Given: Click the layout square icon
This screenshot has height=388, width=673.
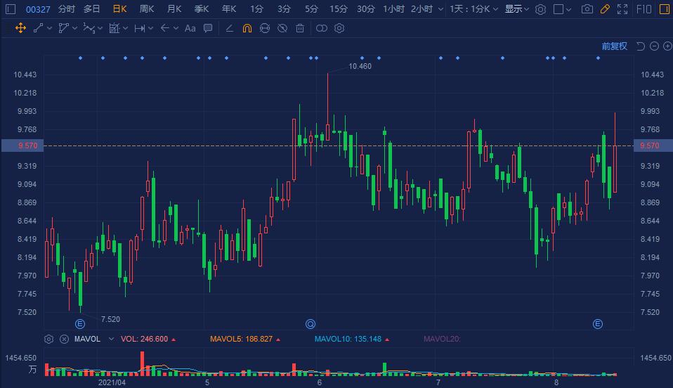Looking at the screenshot, I should [558, 9].
